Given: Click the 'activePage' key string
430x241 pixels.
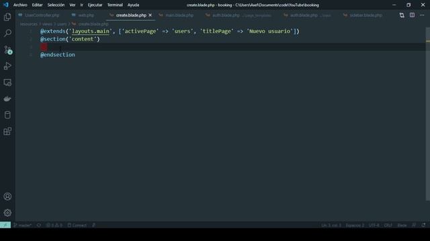Looking at the screenshot, I should coord(140,31).
